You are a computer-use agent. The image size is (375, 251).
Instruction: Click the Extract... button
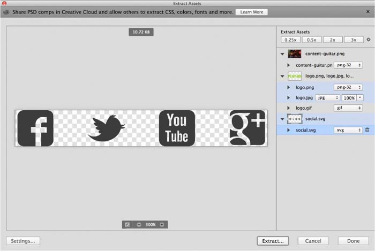273,241
